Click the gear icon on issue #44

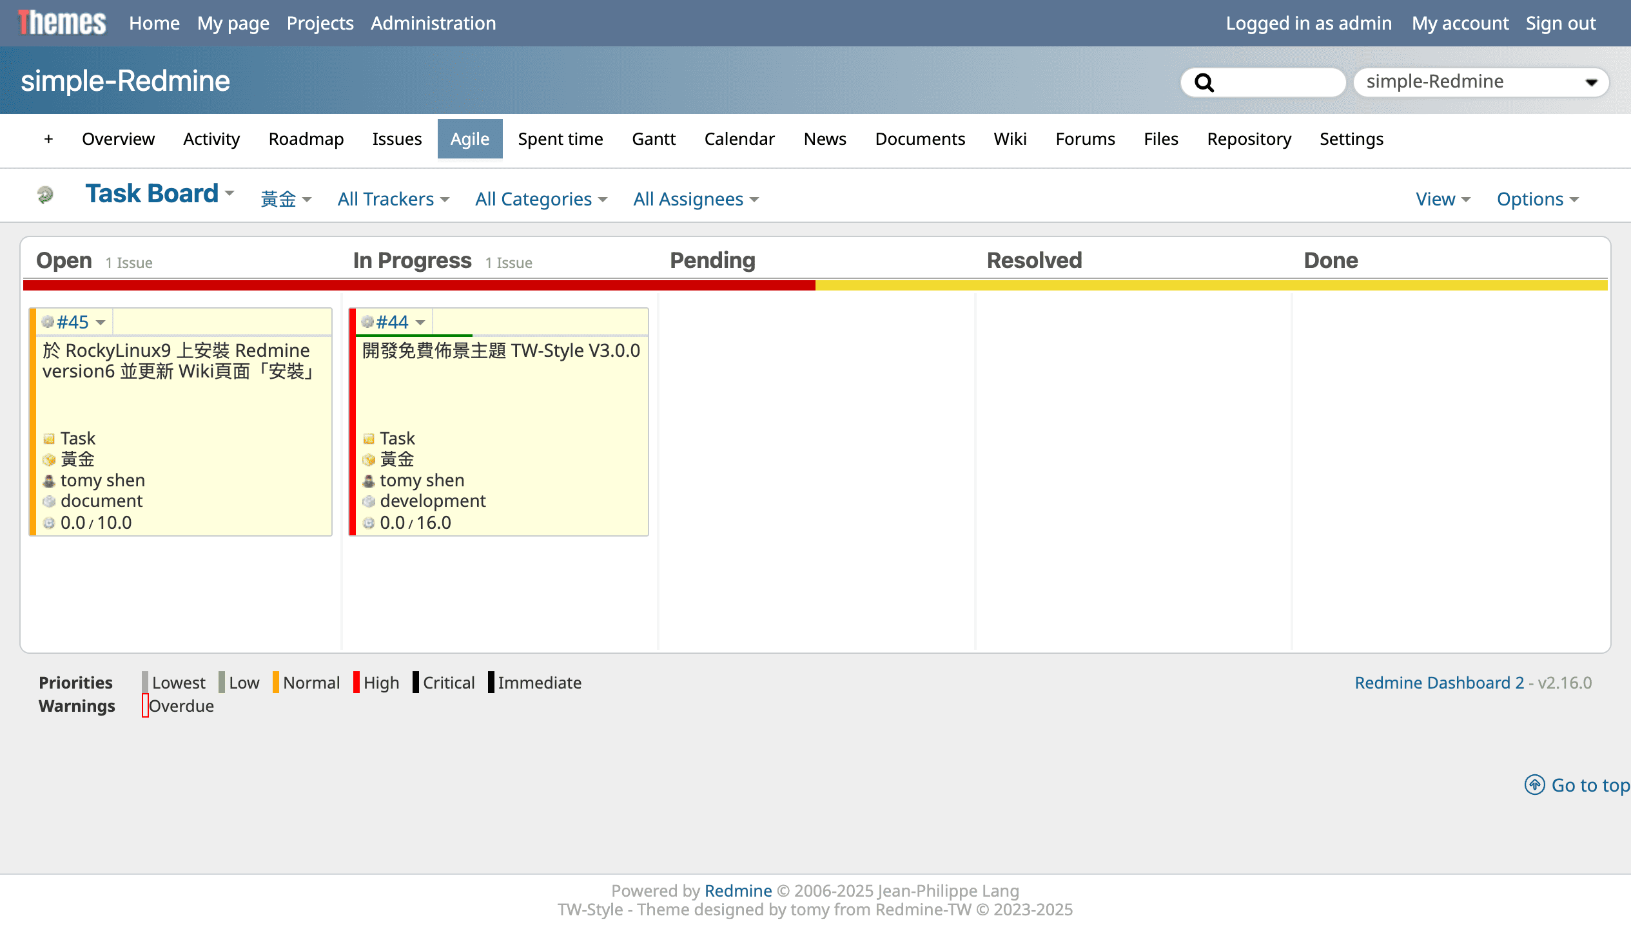[x=367, y=321]
